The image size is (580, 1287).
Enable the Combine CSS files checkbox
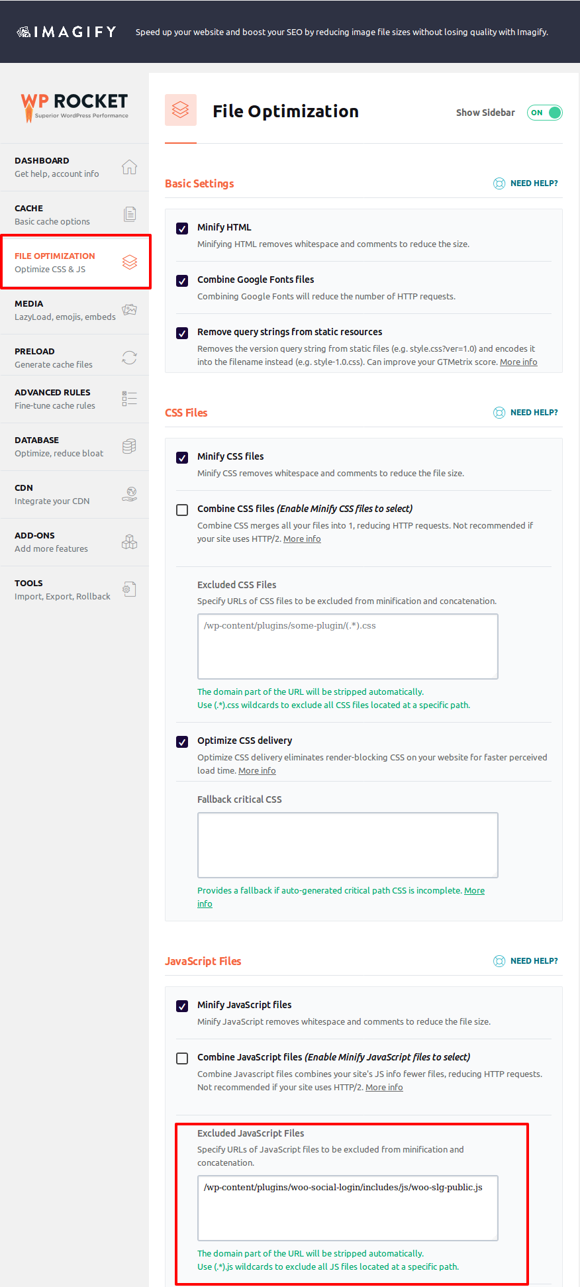182,510
